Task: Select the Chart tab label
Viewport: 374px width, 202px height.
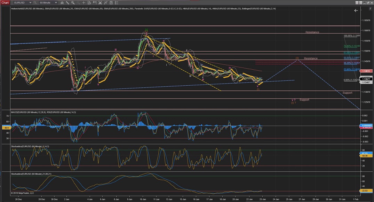Action: (x=5, y=2)
